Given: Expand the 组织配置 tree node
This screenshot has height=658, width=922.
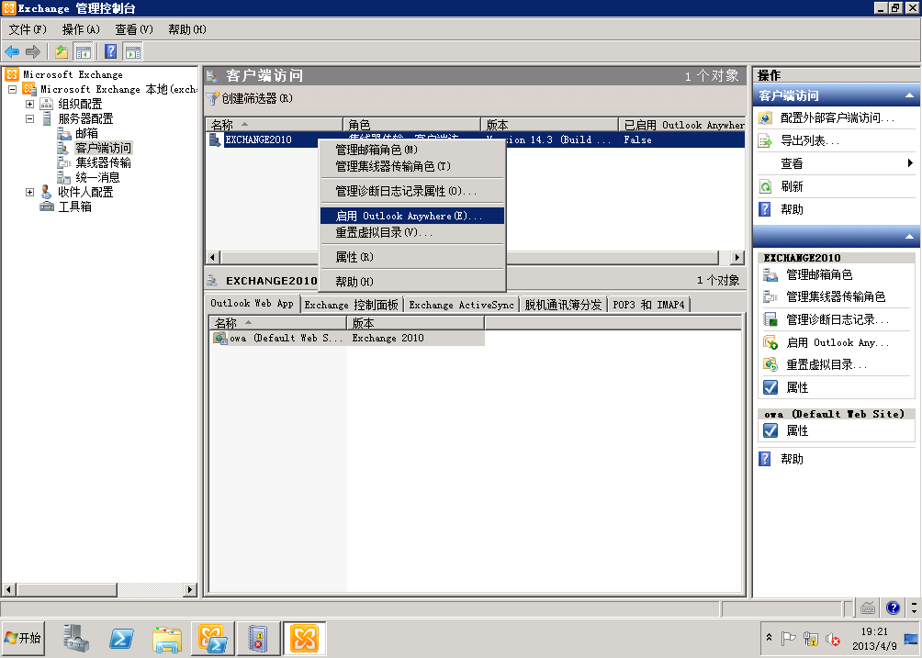Looking at the screenshot, I should click(29, 104).
